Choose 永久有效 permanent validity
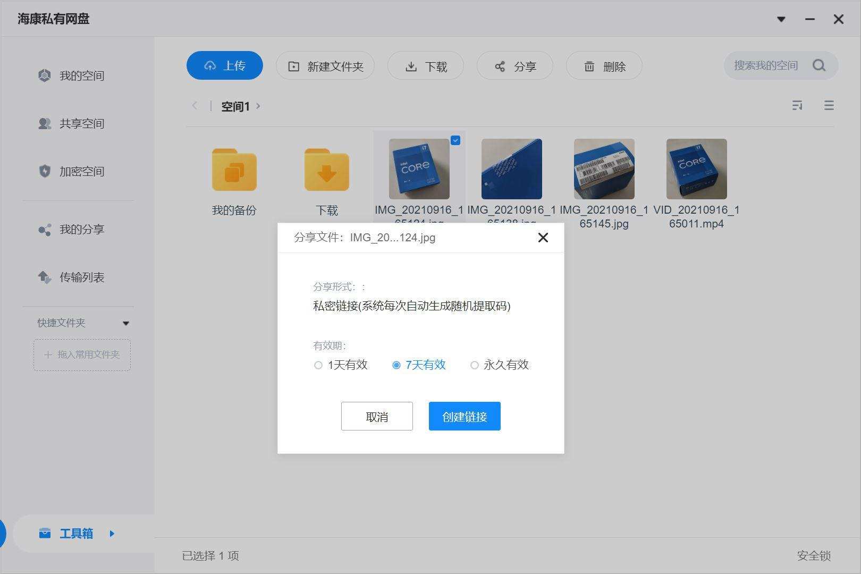 [475, 365]
